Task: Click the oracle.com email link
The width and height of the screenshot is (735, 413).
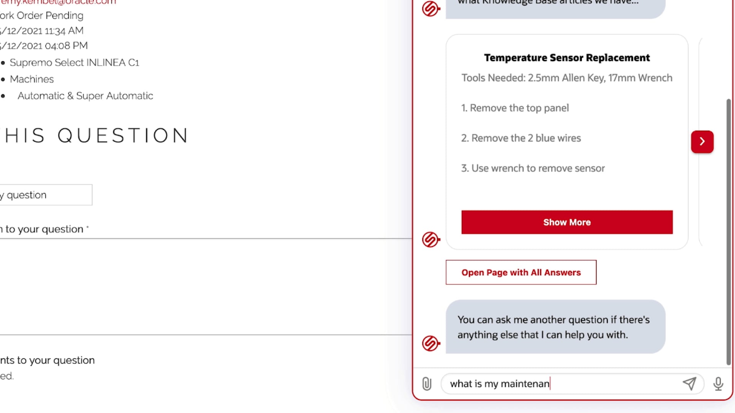Action: point(58,2)
